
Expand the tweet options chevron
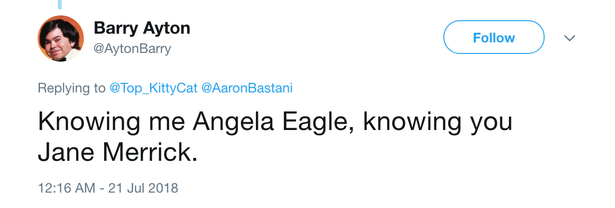(570, 38)
